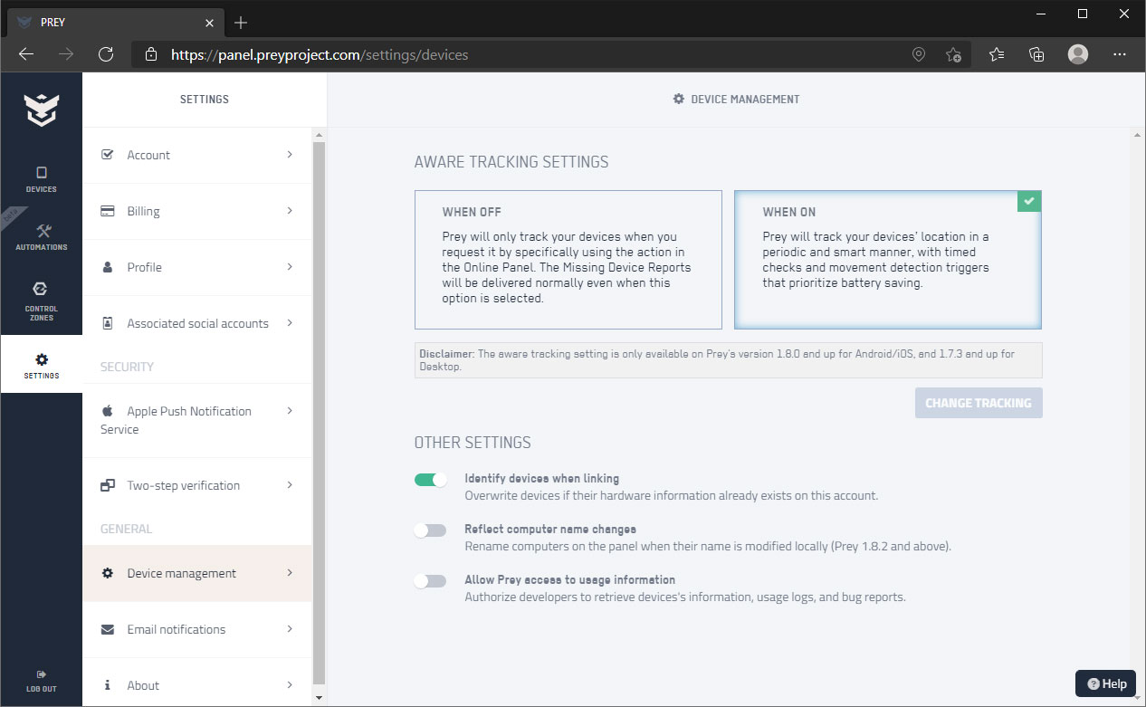Viewport: 1146px width, 707px height.
Task: Enable Reflect computer name changes toggle
Action: tap(431, 530)
